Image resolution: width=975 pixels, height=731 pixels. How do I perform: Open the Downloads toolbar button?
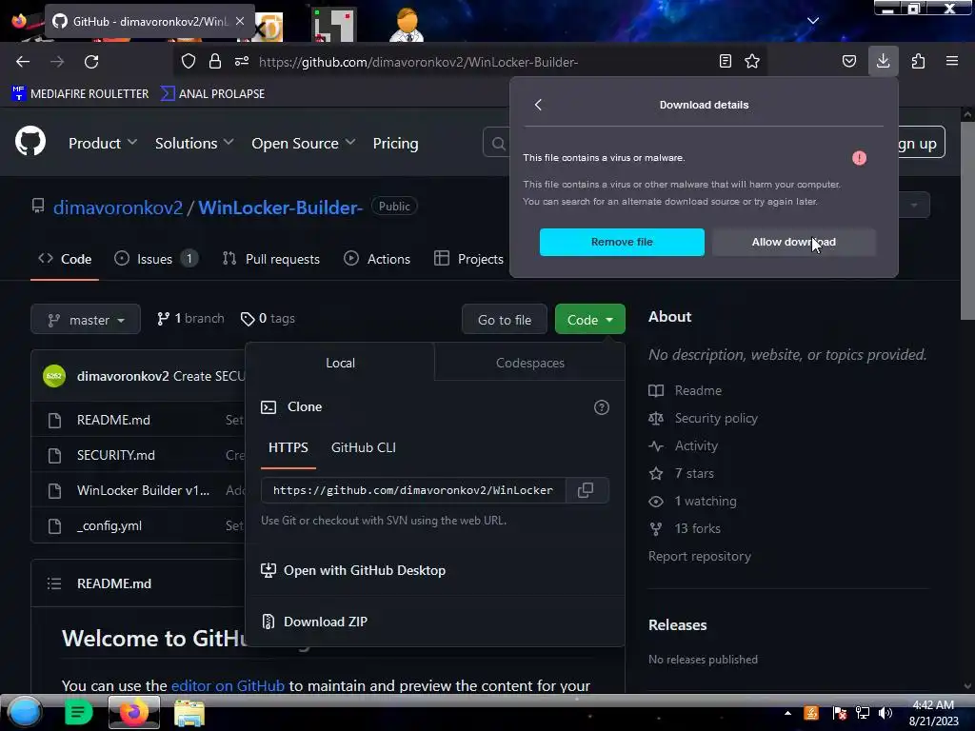point(883,61)
